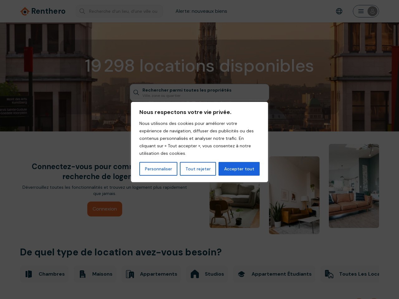Open the leather sofa loft photo
The image size is (399, 299).
coord(354,186)
